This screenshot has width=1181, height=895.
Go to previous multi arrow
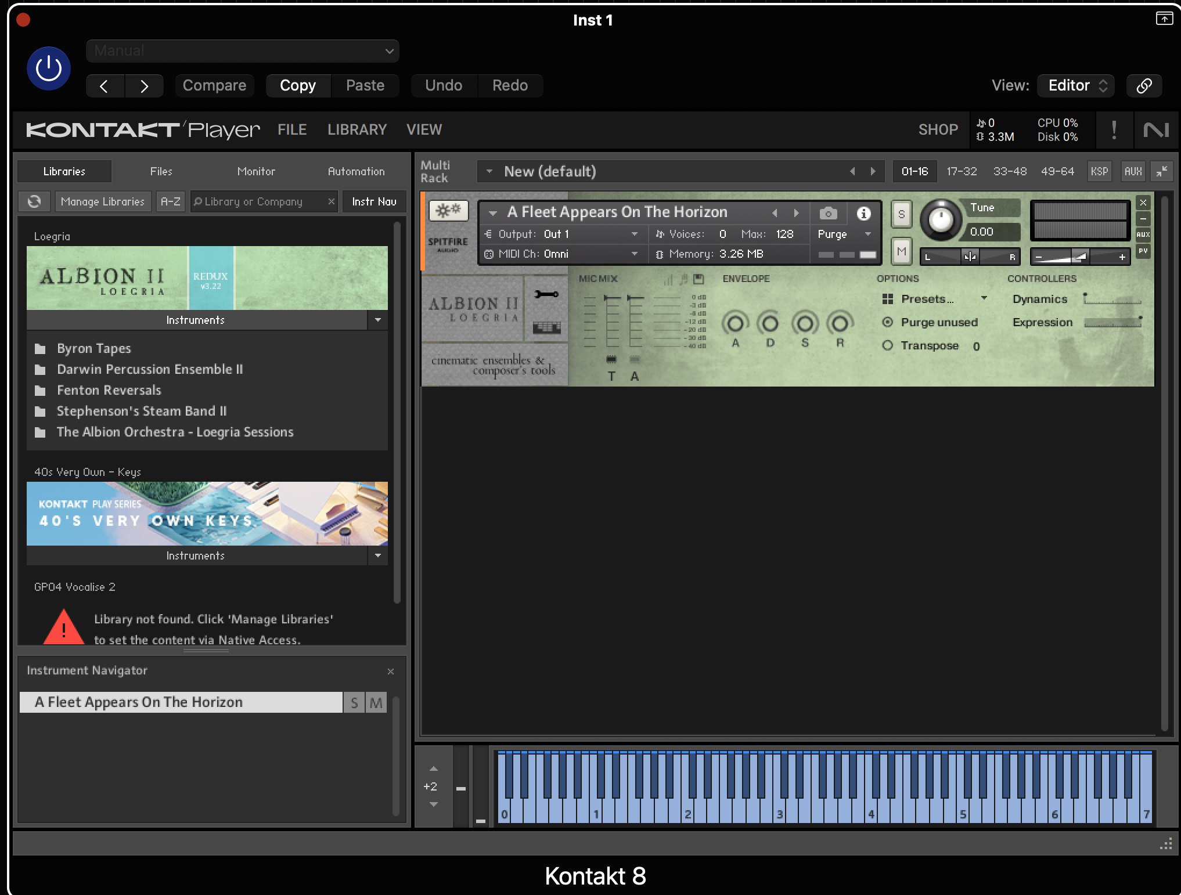tap(852, 171)
